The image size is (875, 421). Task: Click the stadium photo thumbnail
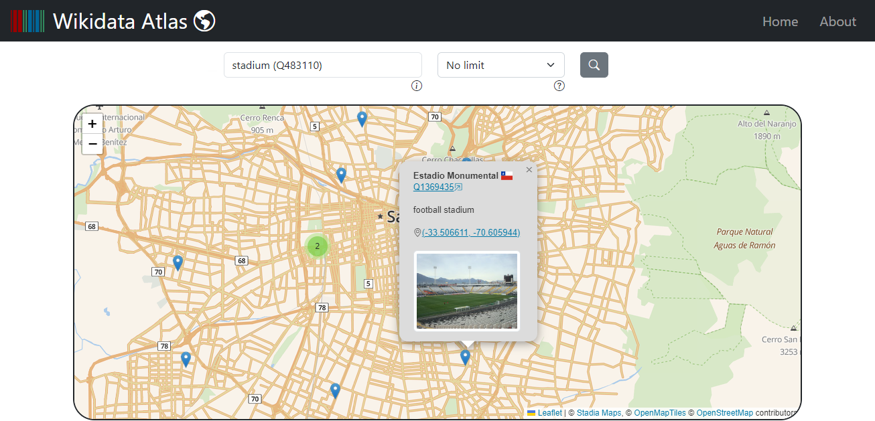point(467,291)
